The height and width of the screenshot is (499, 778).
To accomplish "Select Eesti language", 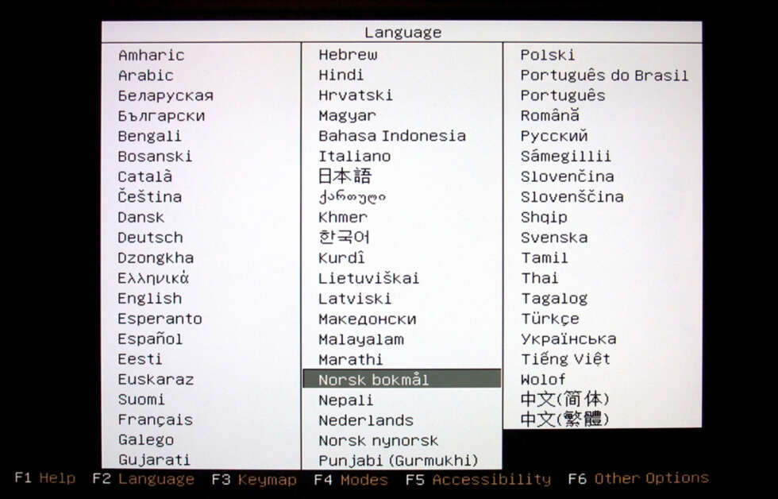I will click(x=140, y=359).
